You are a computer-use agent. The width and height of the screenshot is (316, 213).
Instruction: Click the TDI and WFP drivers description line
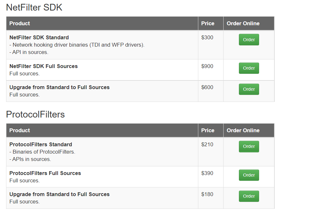coord(77,45)
